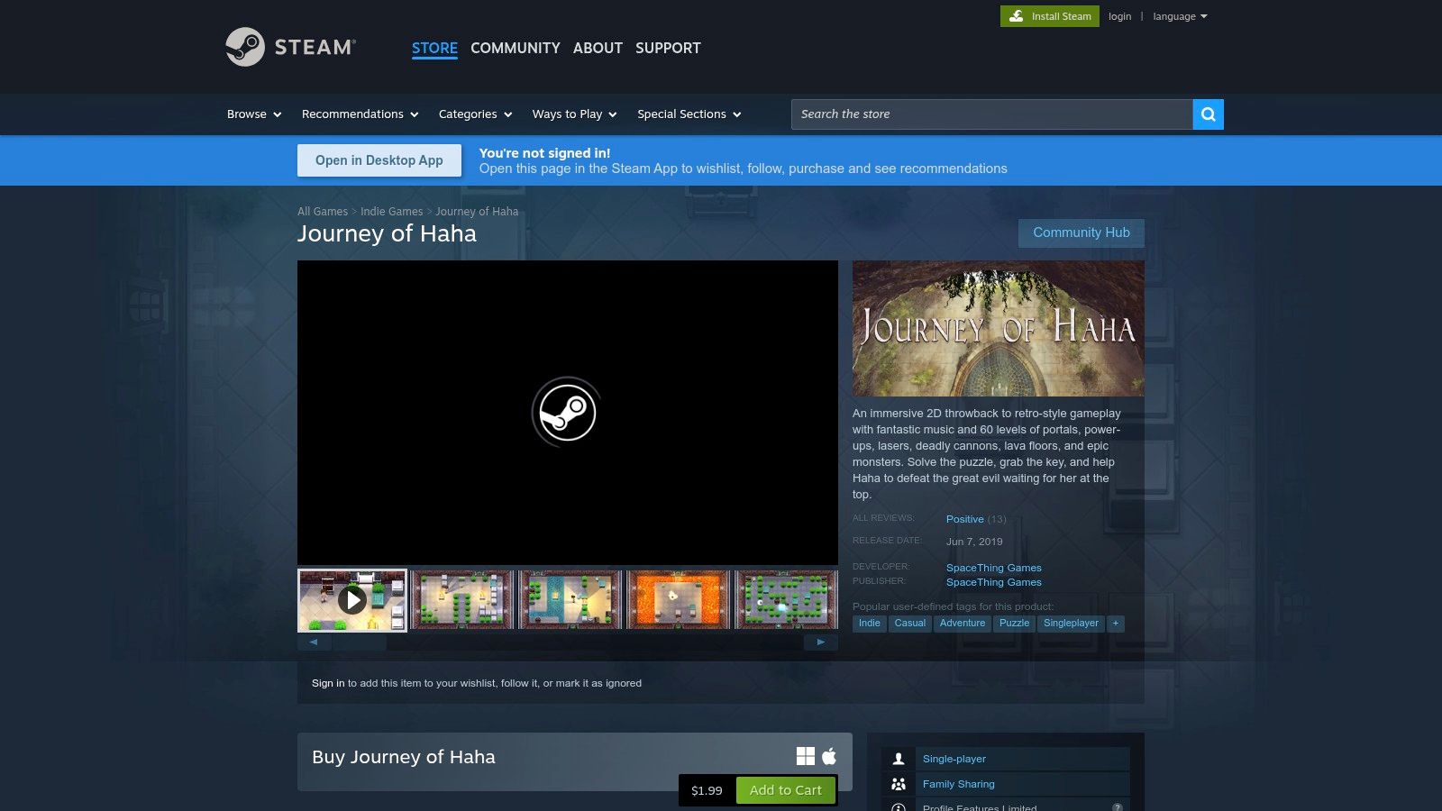Click the Single-player feature icon
1442x811 pixels.
[x=899, y=758]
